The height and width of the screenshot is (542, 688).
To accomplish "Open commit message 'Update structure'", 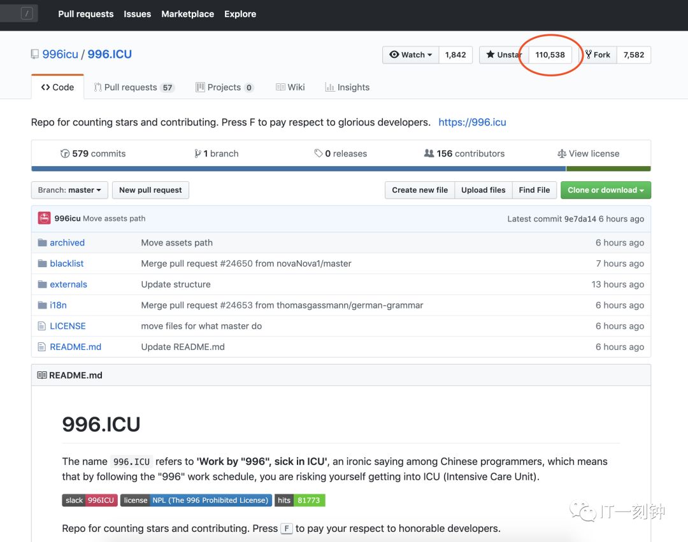I will click(176, 284).
